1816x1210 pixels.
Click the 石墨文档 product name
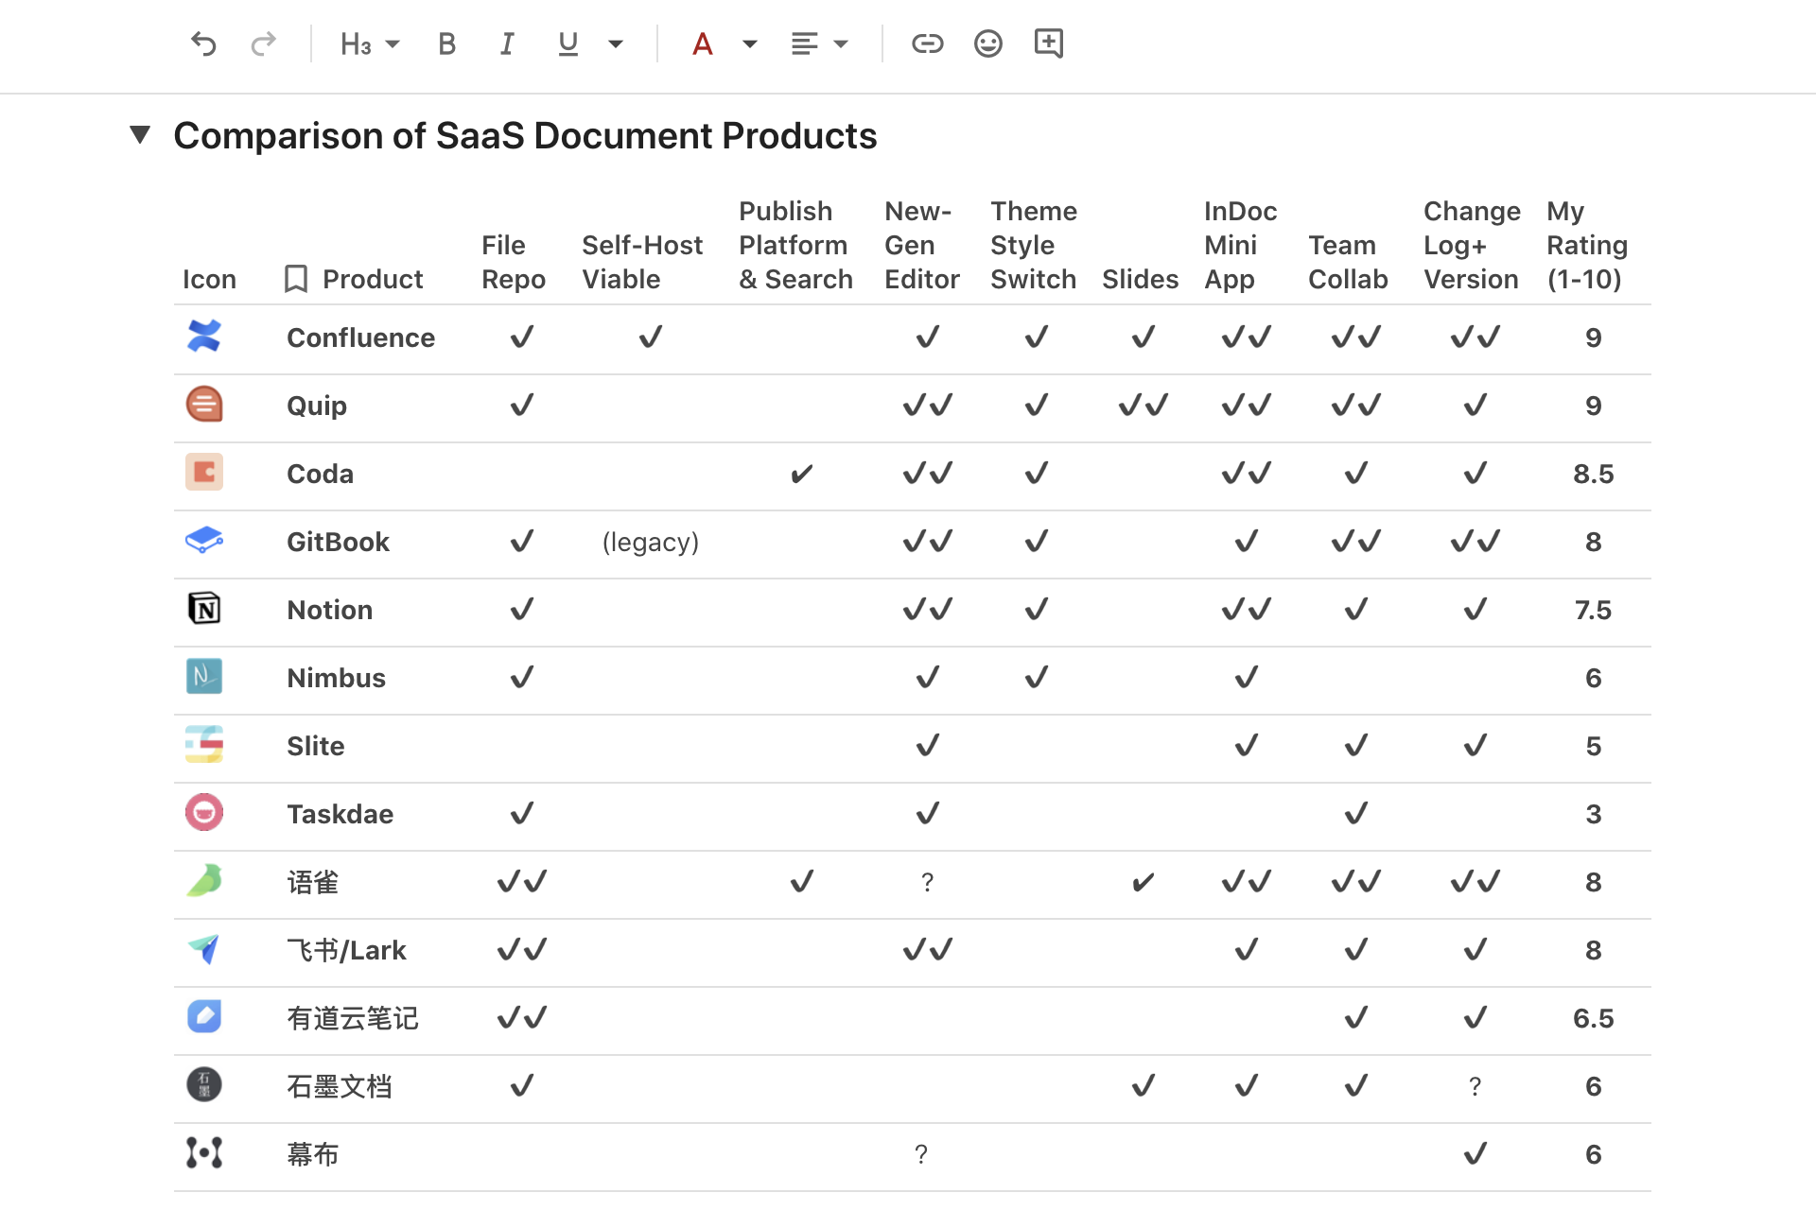[x=339, y=1086]
